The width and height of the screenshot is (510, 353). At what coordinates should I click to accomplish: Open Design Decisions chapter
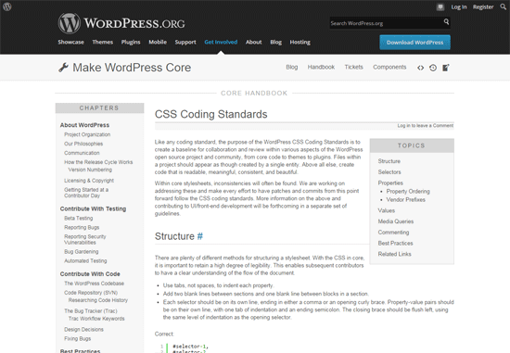(x=83, y=330)
